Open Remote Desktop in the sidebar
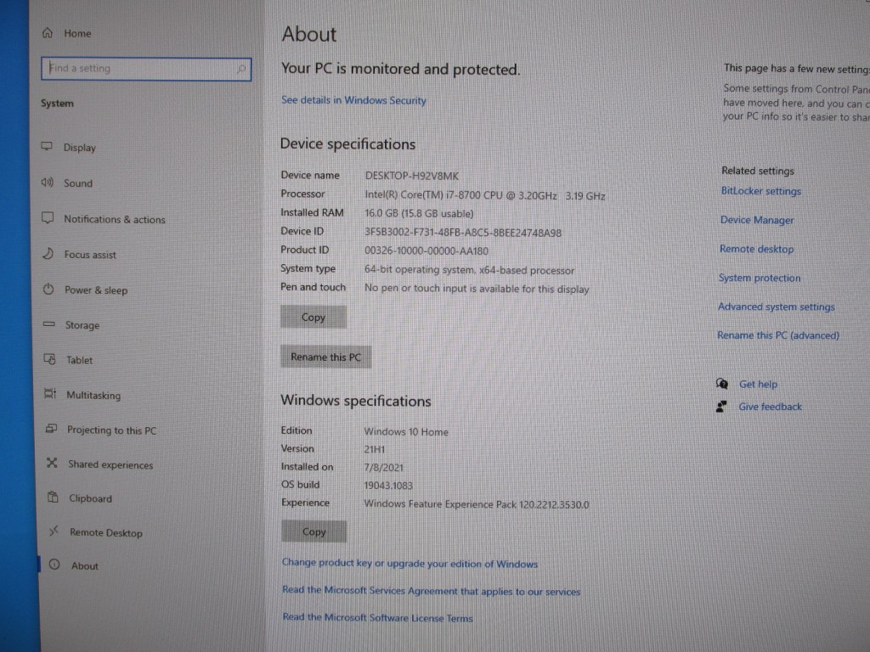 [x=106, y=532]
